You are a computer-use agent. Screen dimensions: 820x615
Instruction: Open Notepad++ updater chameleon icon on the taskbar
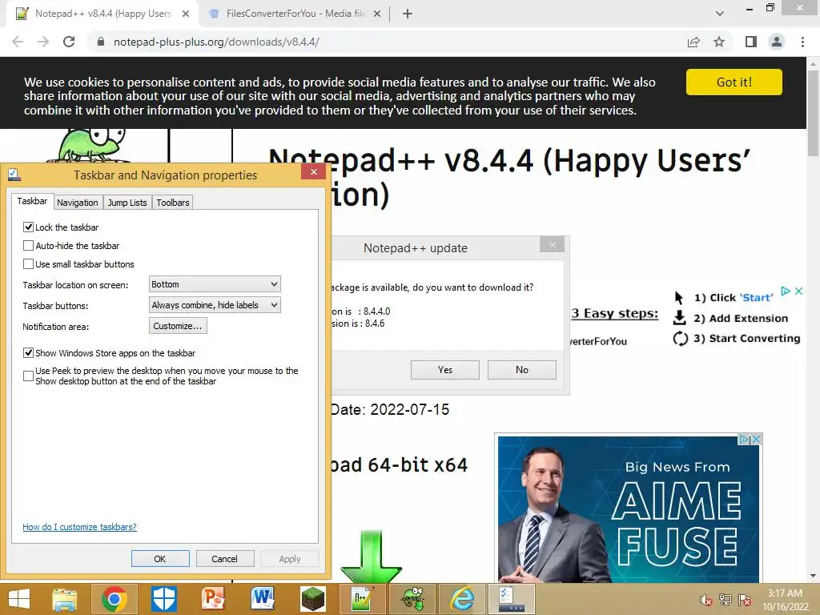point(412,599)
